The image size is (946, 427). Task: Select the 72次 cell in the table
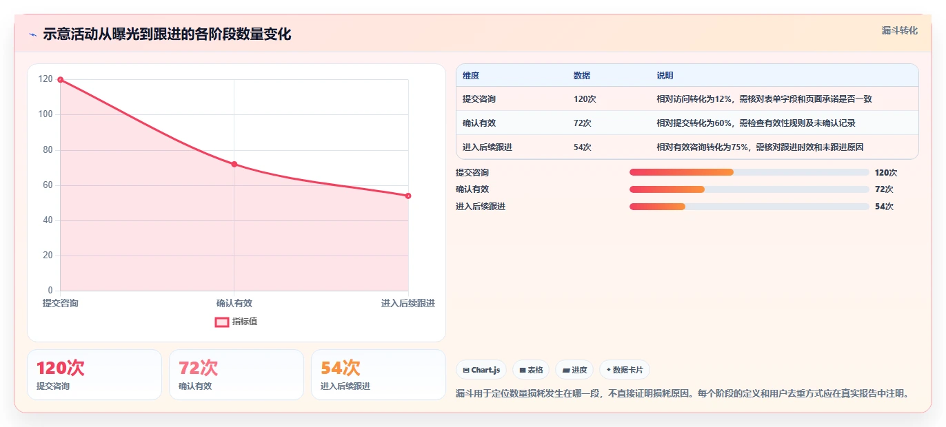(583, 123)
